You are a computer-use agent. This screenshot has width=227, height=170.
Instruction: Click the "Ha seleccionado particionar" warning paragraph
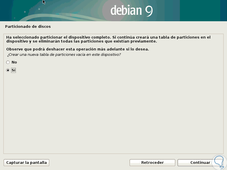pos(108,39)
